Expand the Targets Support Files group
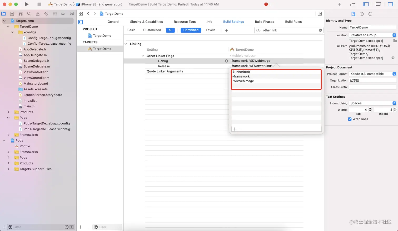The height and width of the screenshot is (231, 398). (x=8, y=169)
